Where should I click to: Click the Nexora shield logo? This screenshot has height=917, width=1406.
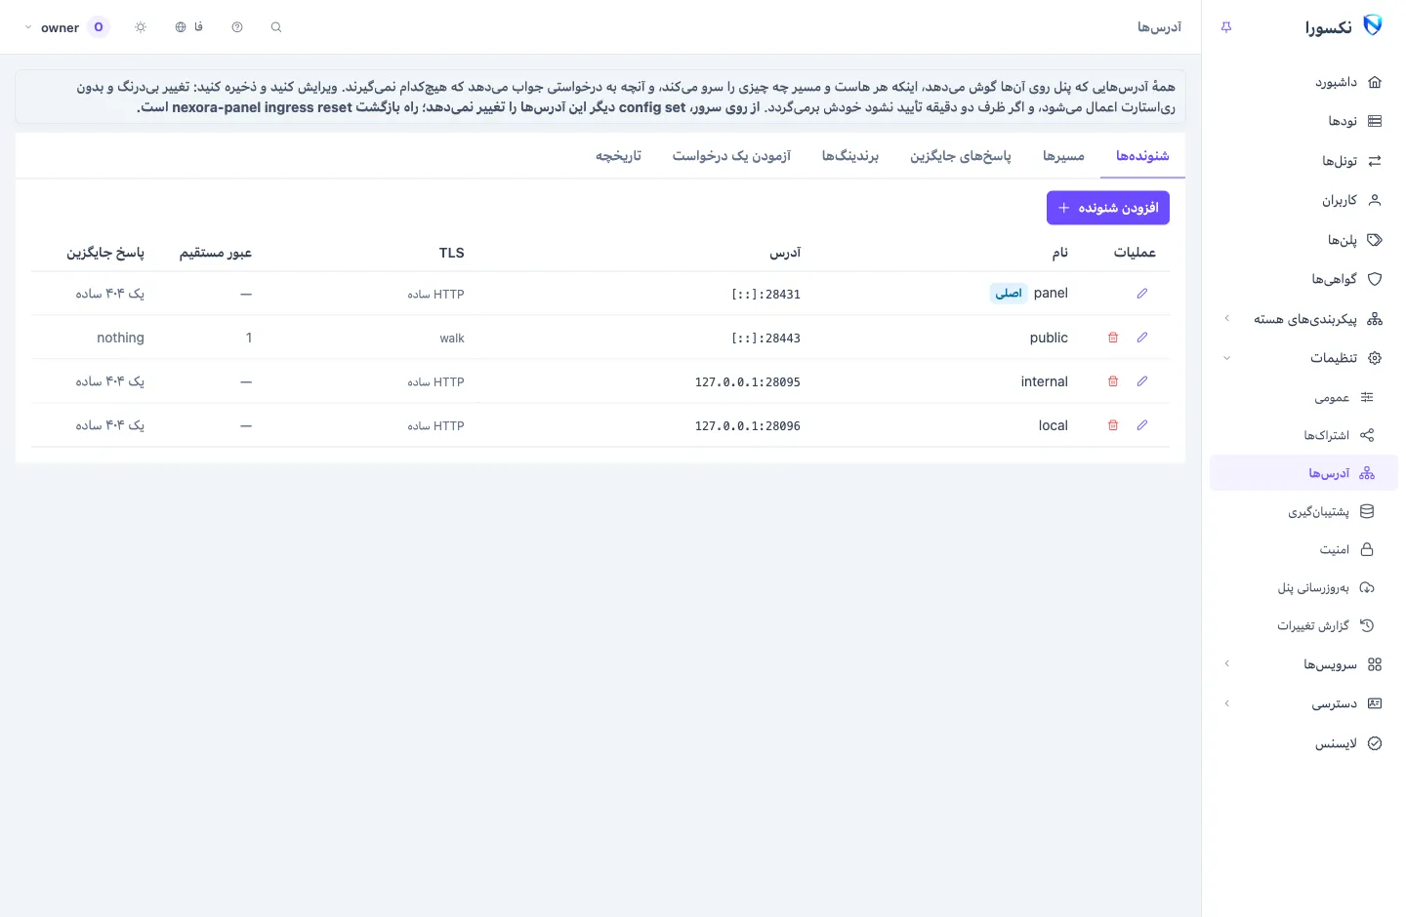coord(1372,26)
